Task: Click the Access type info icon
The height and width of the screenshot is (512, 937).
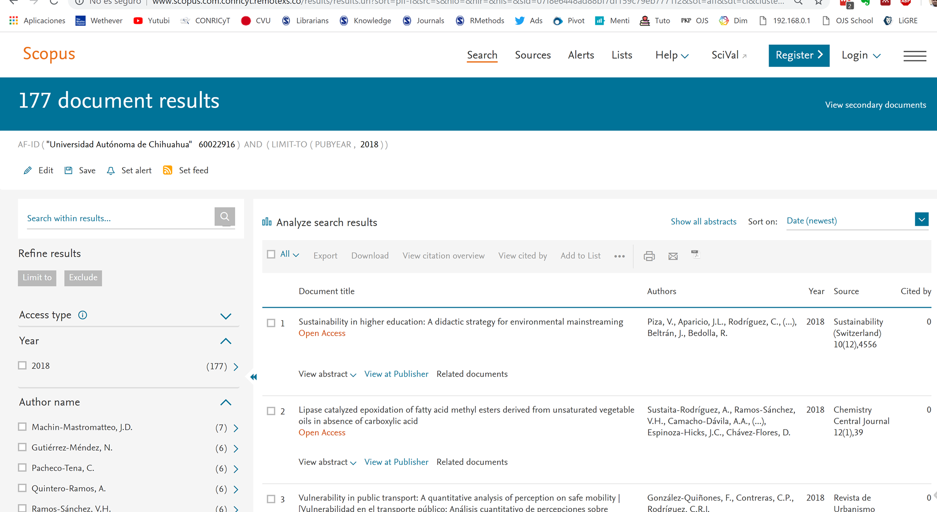Action: click(82, 315)
